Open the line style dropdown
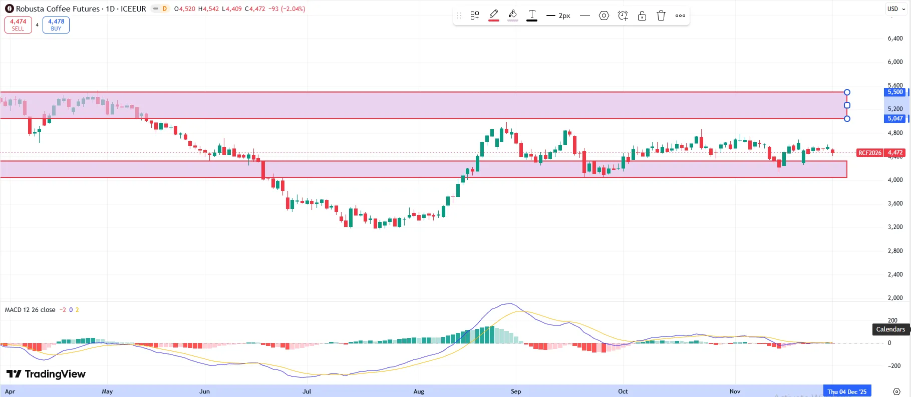Screen dimensions: 911x397 tap(584, 15)
